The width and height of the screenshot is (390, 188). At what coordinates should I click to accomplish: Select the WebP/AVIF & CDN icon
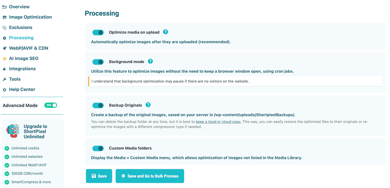click(x=5, y=48)
